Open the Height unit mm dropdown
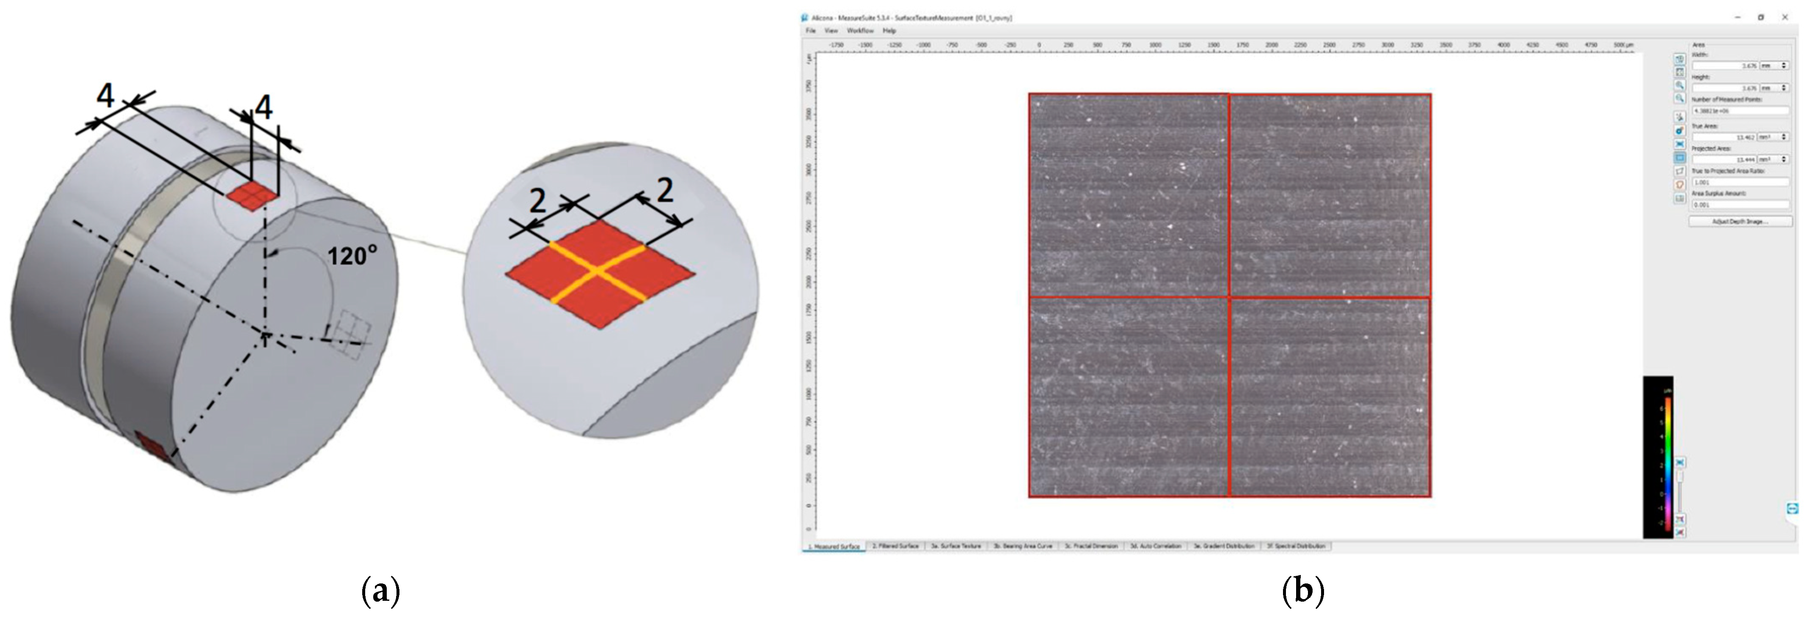 (1774, 88)
